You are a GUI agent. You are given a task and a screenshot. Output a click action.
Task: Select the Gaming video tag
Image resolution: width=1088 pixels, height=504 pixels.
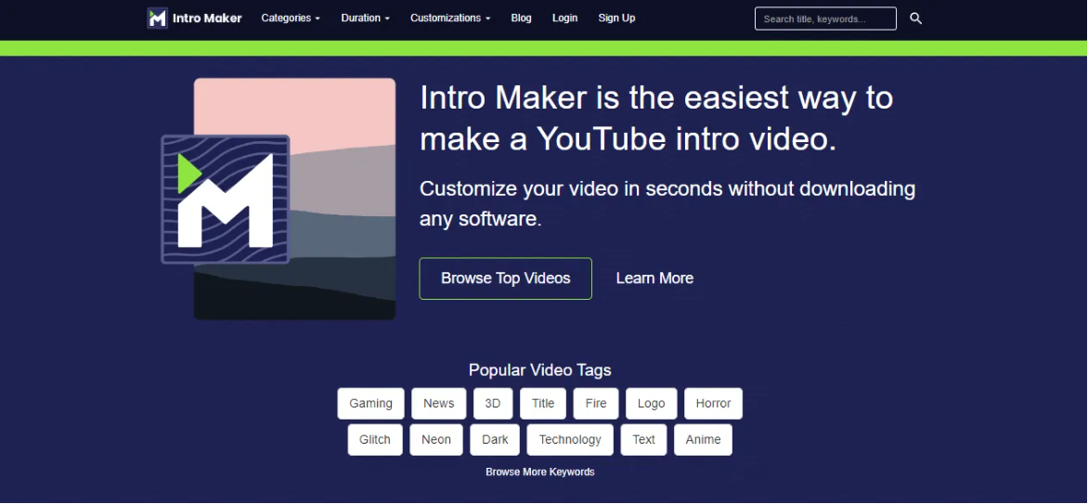pos(371,404)
